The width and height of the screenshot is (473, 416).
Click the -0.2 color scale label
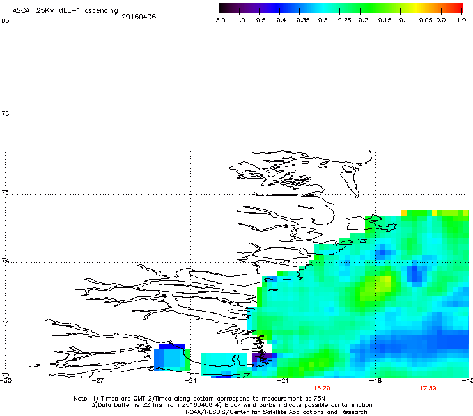[361, 20]
